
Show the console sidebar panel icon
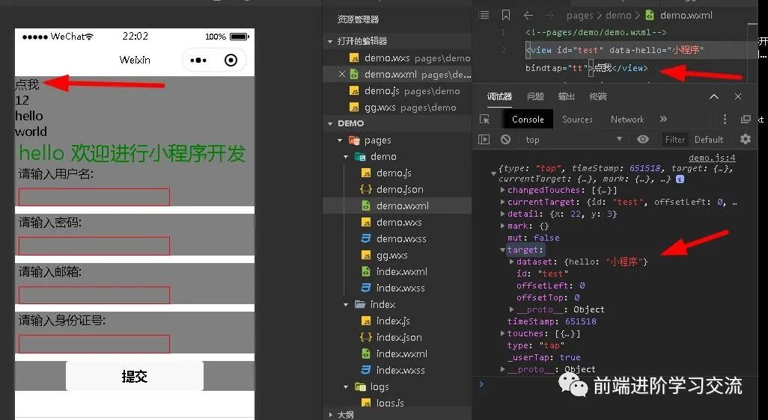click(x=484, y=140)
